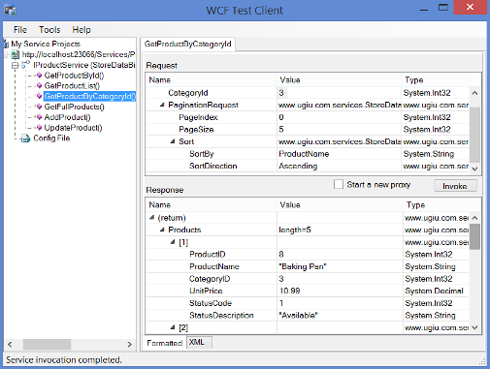Image resolution: width=490 pixels, height=369 pixels.
Task: Collapse the [1] product entry
Action: coord(173,242)
